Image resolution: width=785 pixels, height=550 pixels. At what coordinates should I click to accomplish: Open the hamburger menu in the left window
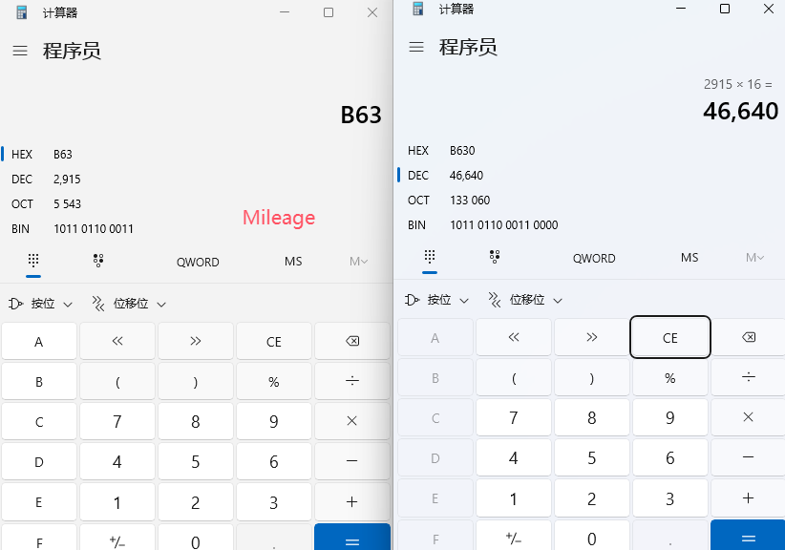20,51
